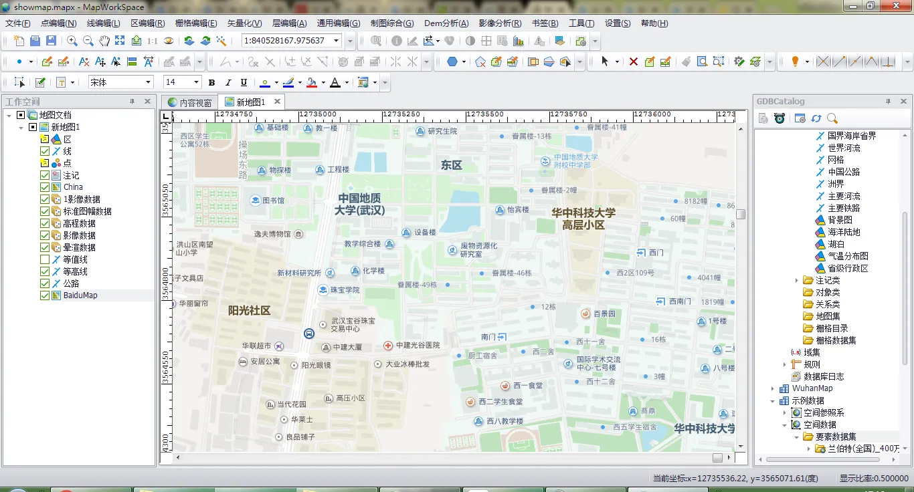Viewport: 914px width, 492px height.
Task: Toggle bold text formatting
Action: [211, 83]
